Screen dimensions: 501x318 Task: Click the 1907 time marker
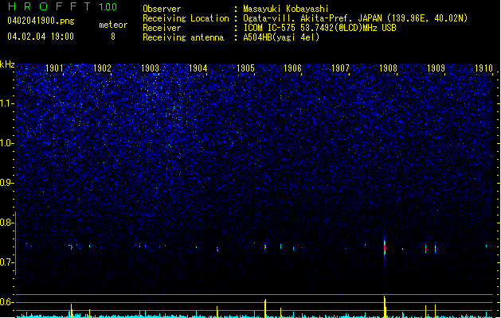tap(340, 68)
